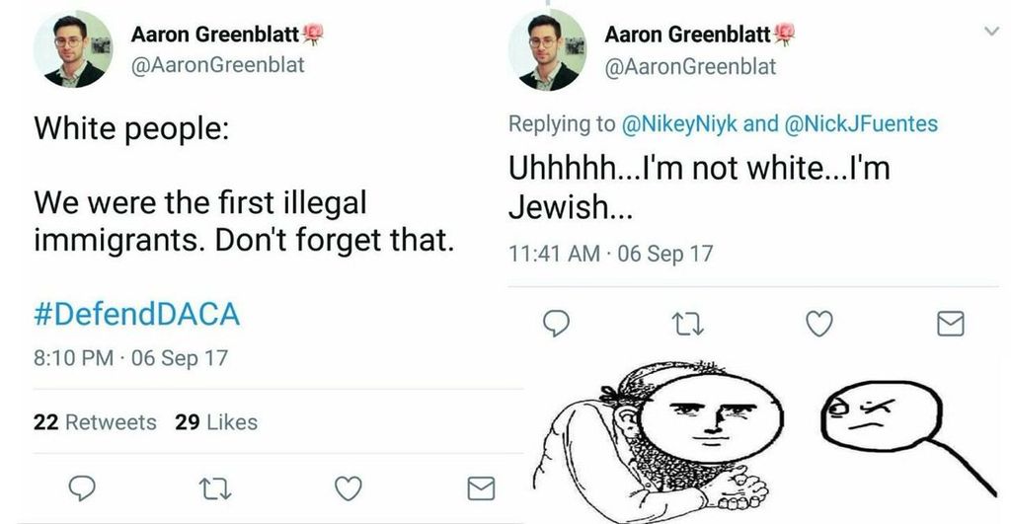
Task: Click @AaronGreenblat handle on right tweet
Action: click(x=690, y=67)
